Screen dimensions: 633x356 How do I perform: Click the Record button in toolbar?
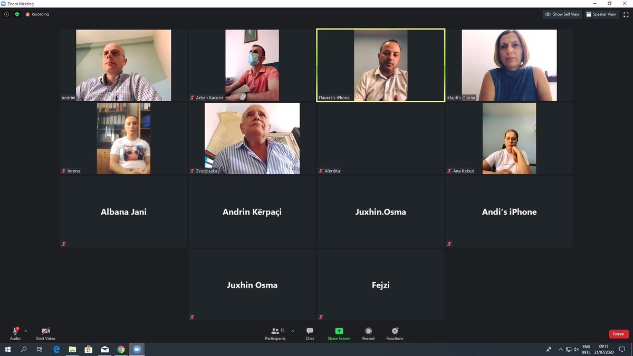(368, 333)
